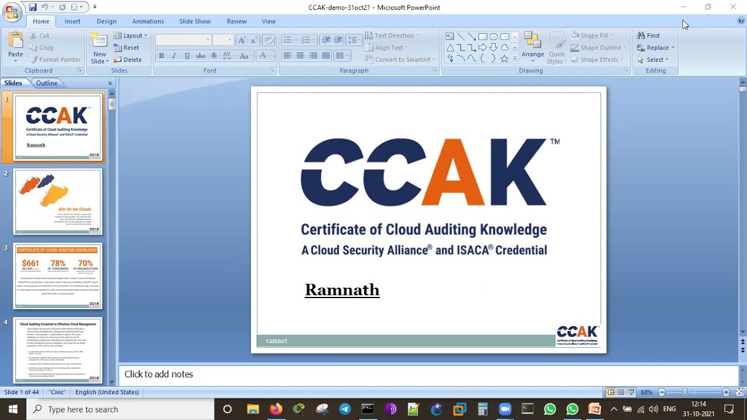The image size is (747, 420).
Task: Open the font name combo box
Action: (183, 40)
